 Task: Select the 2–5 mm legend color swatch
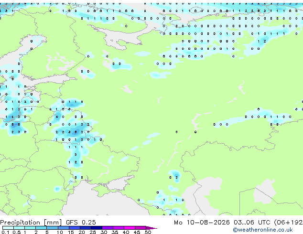(x=41, y=228)
